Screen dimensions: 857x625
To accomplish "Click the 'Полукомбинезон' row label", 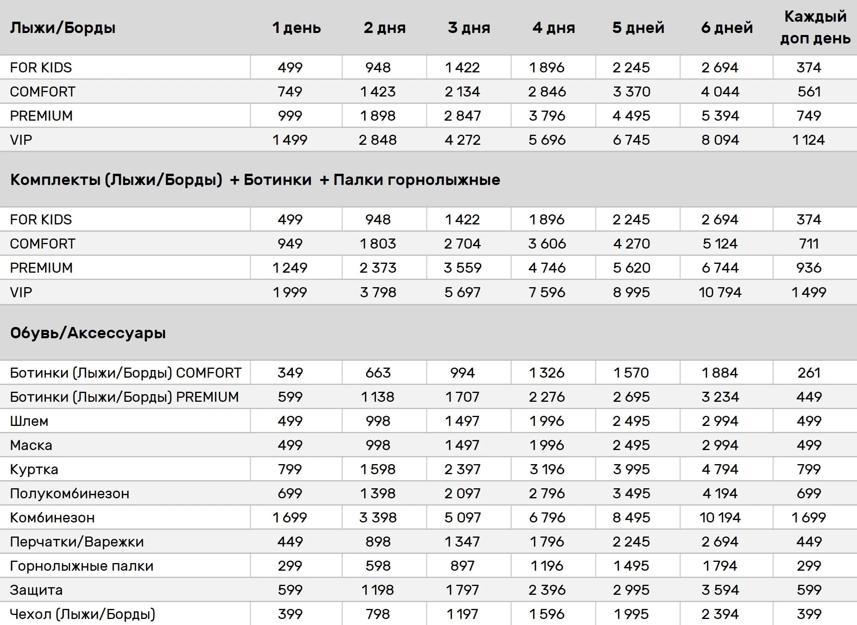I will [x=70, y=493].
